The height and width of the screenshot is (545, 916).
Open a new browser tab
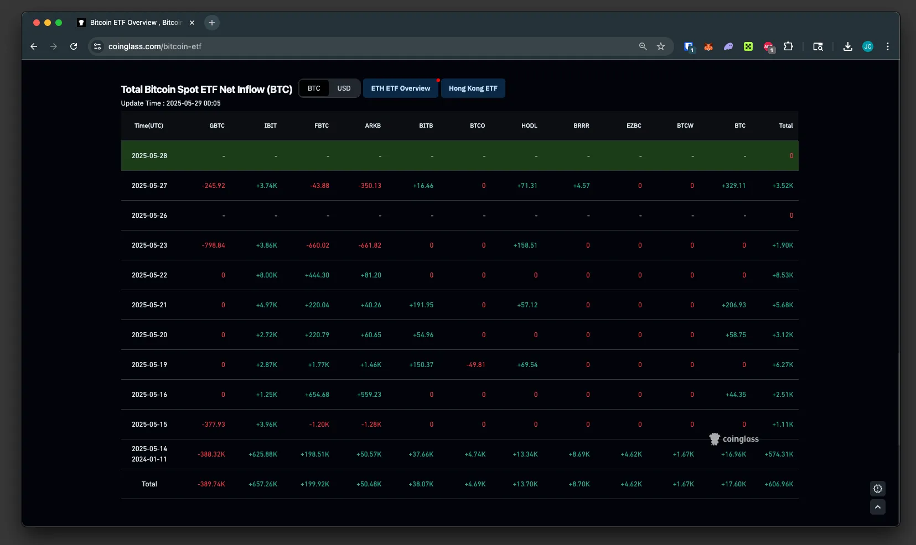(x=211, y=23)
